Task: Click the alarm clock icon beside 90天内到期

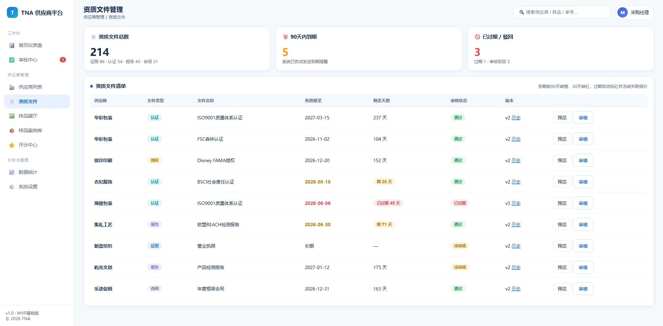Action: pos(285,37)
